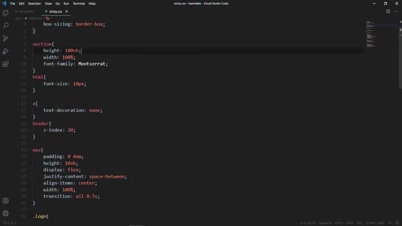The width and height of the screenshot is (402, 226).
Task: Click the 'section{' selector line
Action: pos(43,44)
